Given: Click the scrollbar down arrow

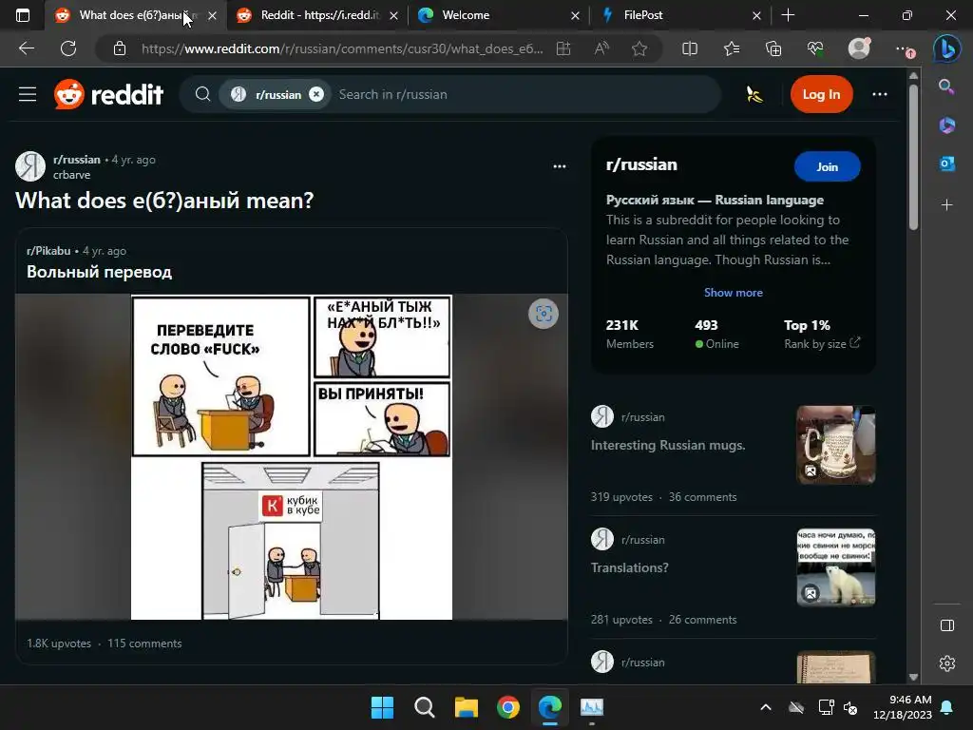Looking at the screenshot, I should pos(913,677).
